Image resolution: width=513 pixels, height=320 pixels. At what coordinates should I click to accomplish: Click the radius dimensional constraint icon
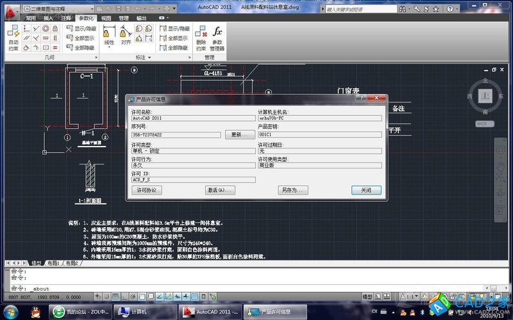click(x=139, y=29)
